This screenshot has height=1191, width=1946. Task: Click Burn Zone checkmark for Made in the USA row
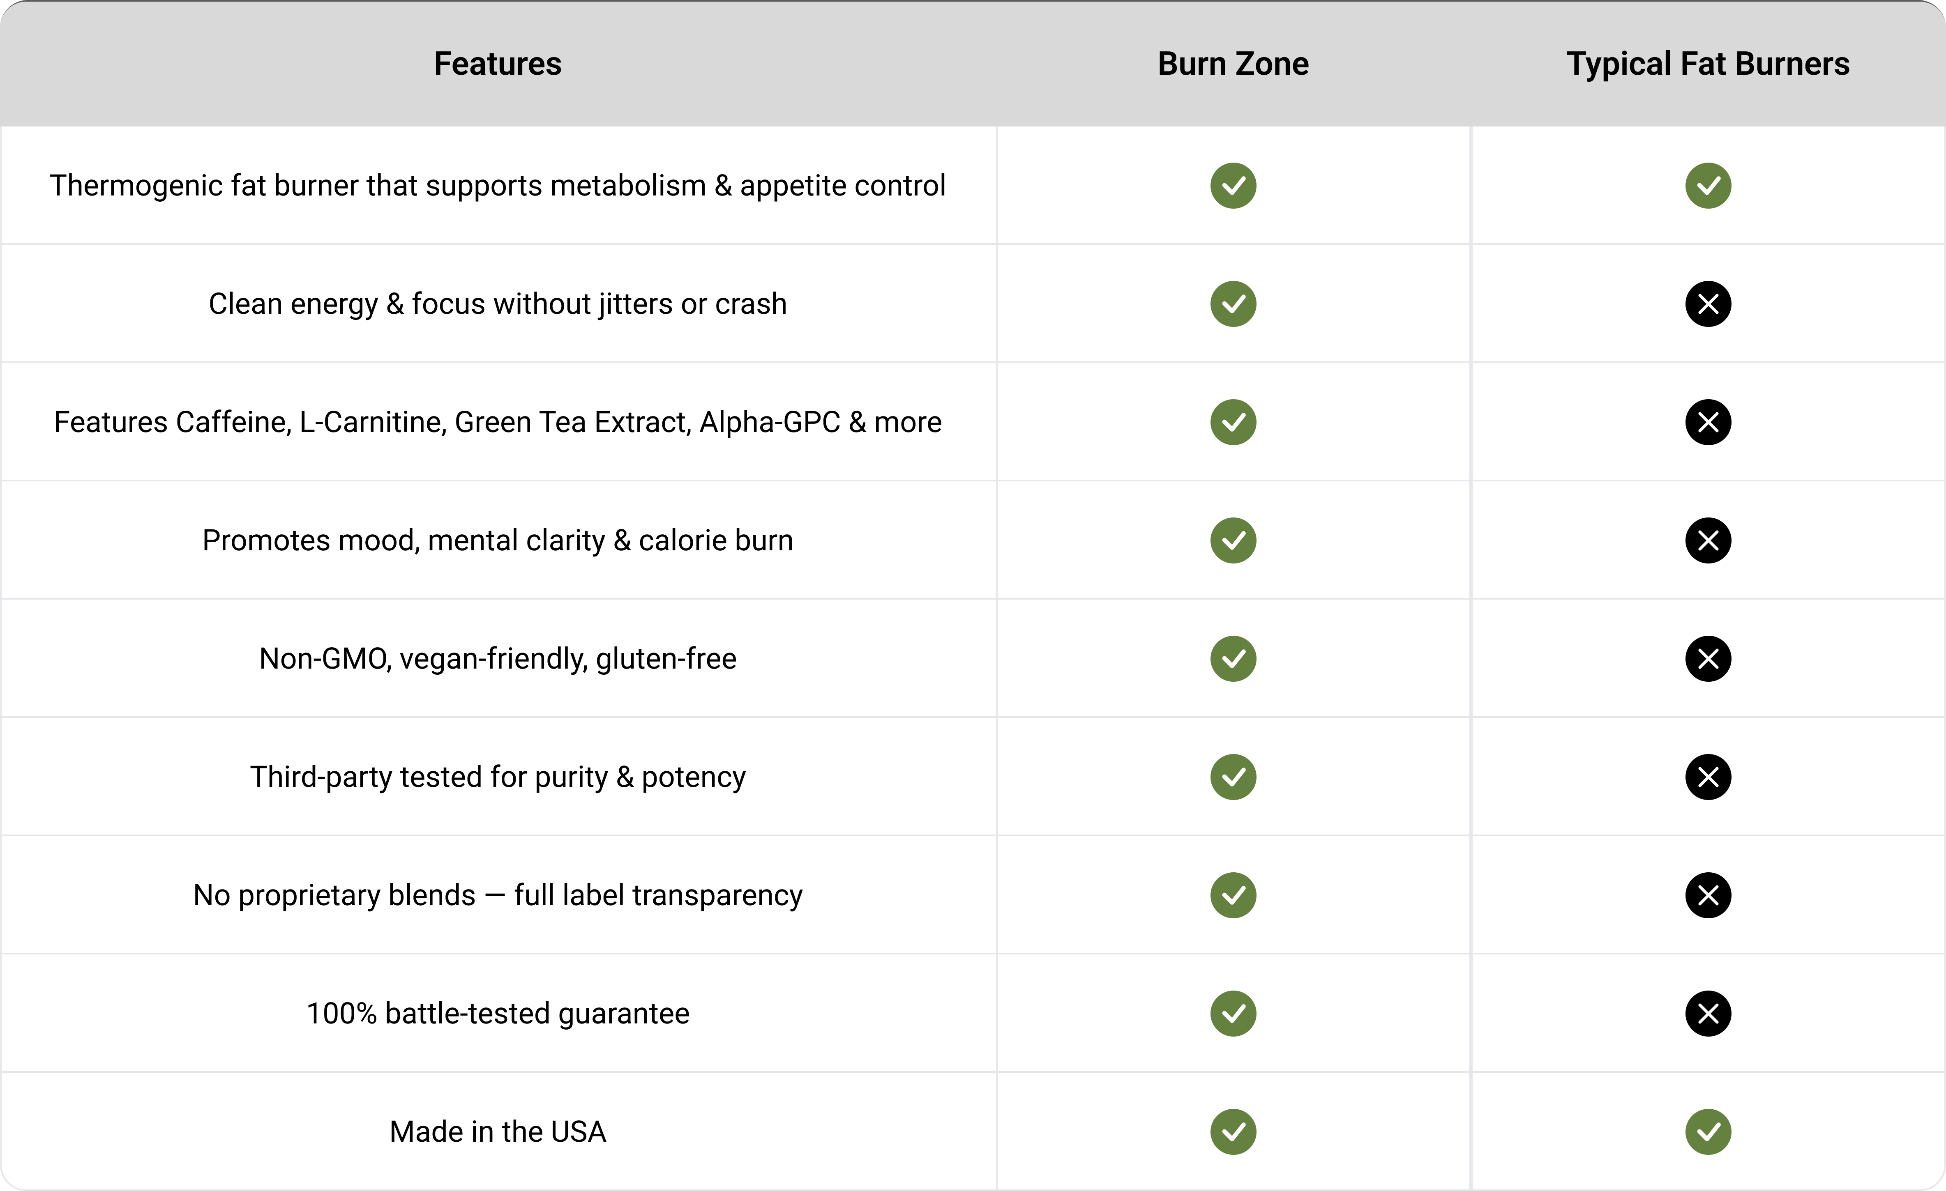coord(1233,1132)
